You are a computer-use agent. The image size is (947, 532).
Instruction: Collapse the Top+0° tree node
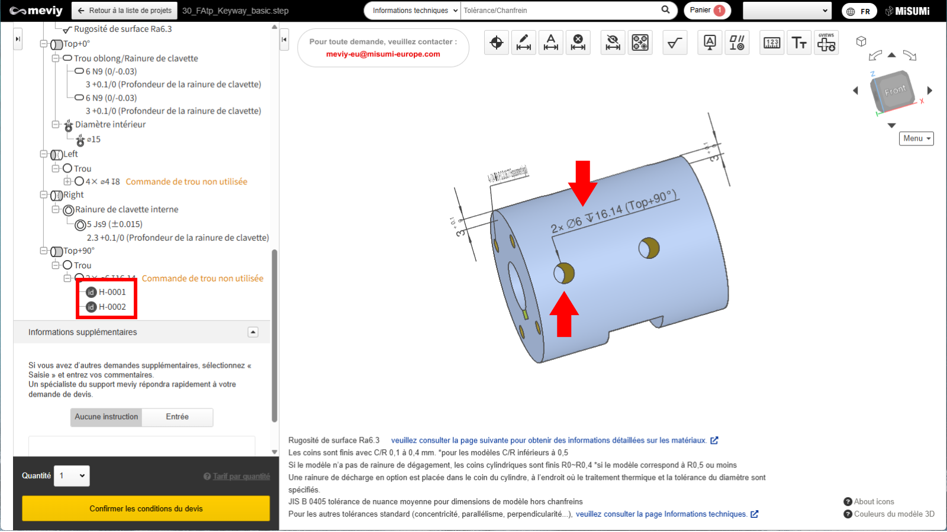(x=44, y=44)
